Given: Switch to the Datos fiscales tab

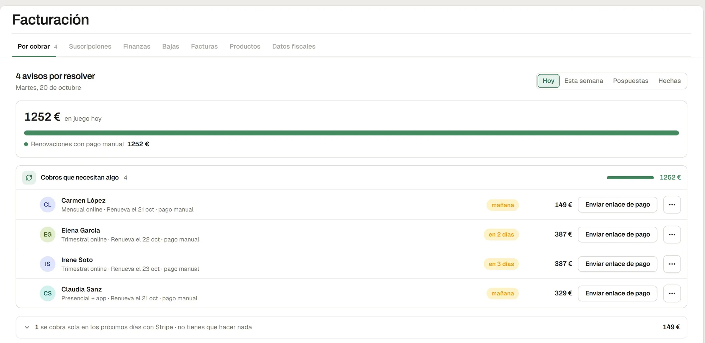Looking at the screenshot, I should [x=294, y=47].
